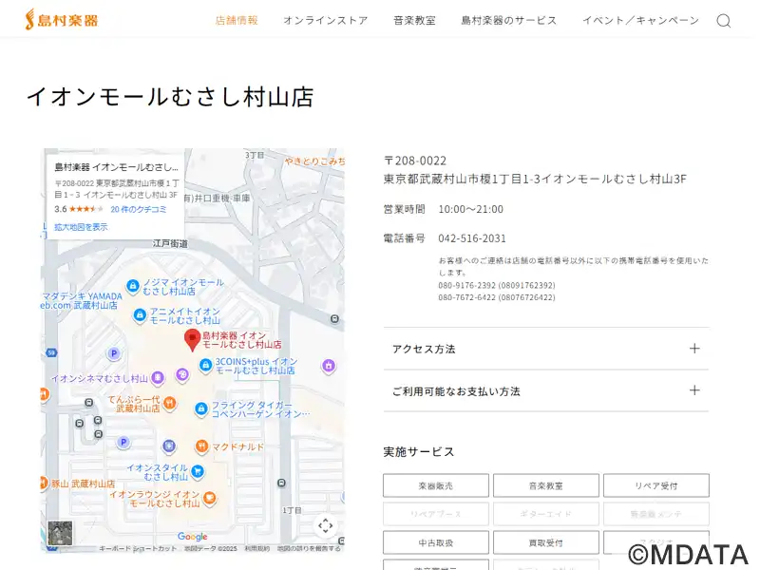Open the map camera controls icon

(x=325, y=525)
